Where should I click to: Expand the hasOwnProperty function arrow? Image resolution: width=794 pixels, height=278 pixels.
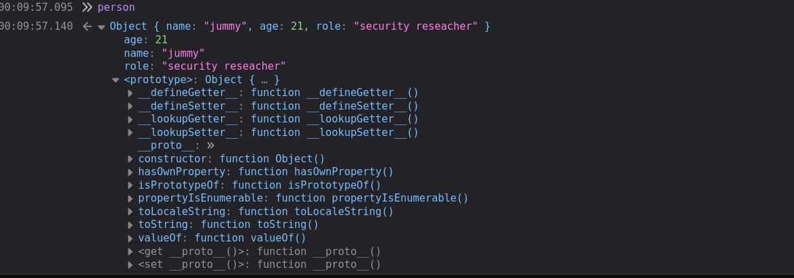[130, 172]
